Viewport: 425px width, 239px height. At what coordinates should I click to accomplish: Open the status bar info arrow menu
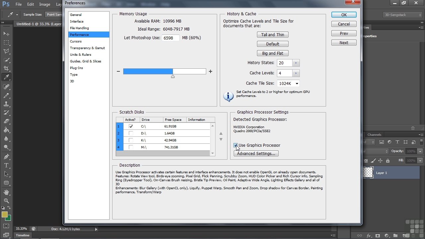(x=96, y=229)
